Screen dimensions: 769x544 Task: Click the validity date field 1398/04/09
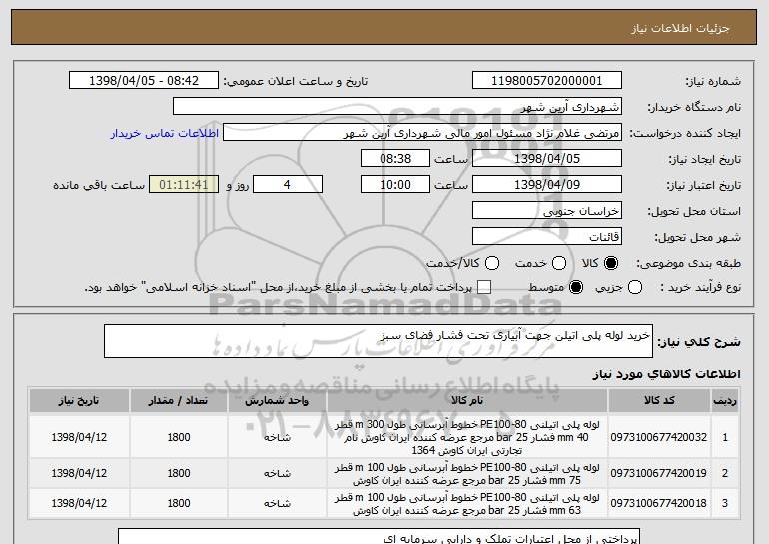pyautogui.click(x=547, y=185)
